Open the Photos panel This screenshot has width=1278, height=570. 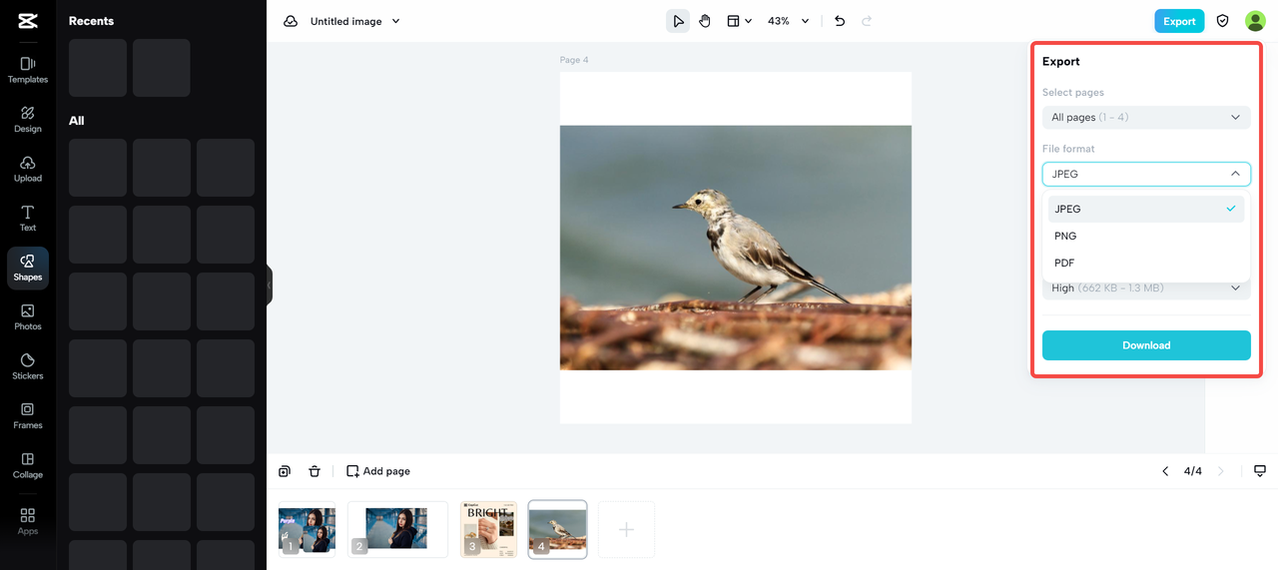click(x=28, y=317)
